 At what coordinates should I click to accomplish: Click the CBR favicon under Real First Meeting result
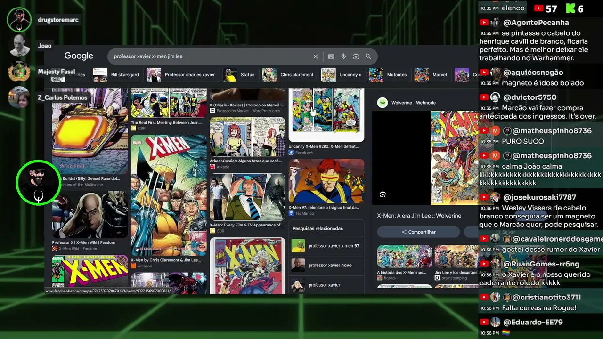point(133,129)
